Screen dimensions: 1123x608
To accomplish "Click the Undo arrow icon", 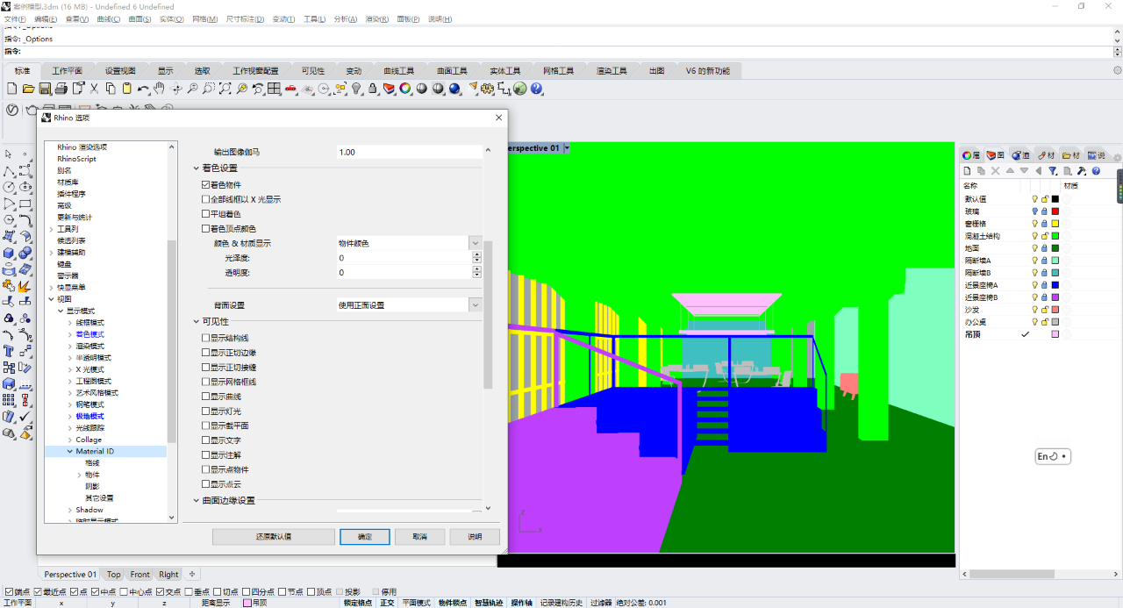I will coord(142,89).
